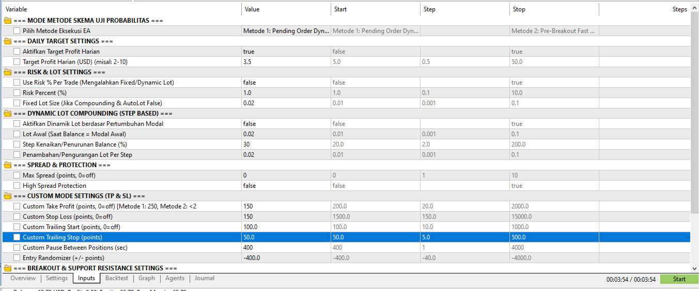Tick checkbox for Aktifkan Dinamik Lot berdasar Pertumbuhan Modal
The height and width of the screenshot is (291, 699).
coord(17,124)
